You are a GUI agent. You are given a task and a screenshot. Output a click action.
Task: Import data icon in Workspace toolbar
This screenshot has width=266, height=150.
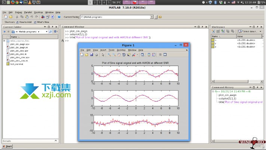(x=223, y=31)
